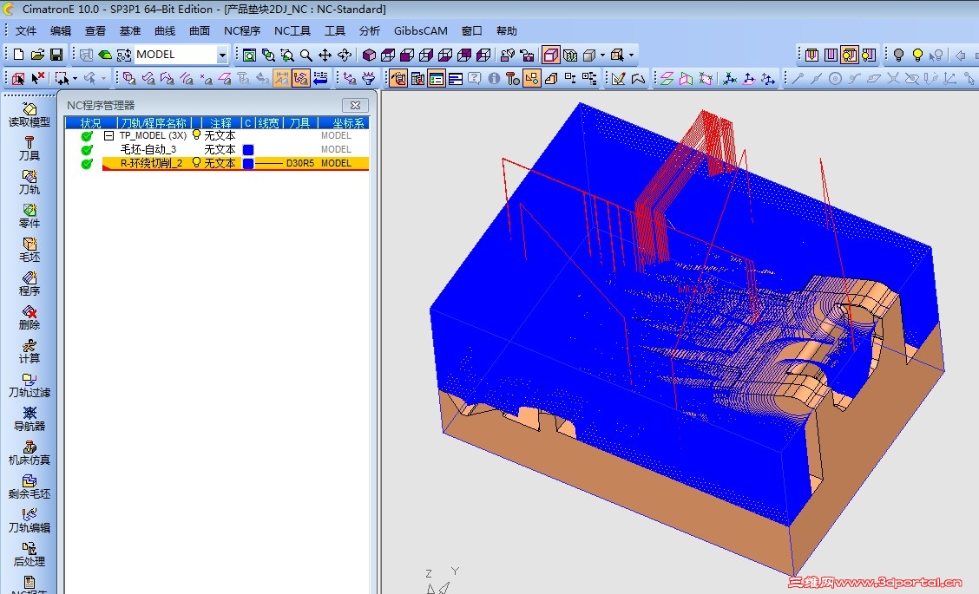Click the 状况 column header

[90, 123]
